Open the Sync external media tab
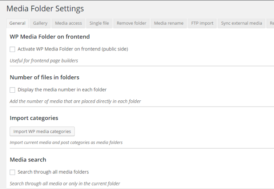 [x=241, y=23]
